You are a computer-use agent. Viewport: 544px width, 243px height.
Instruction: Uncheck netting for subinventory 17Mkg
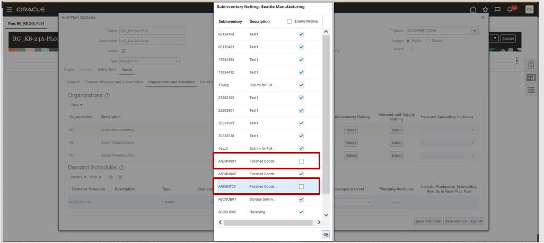(x=301, y=85)
